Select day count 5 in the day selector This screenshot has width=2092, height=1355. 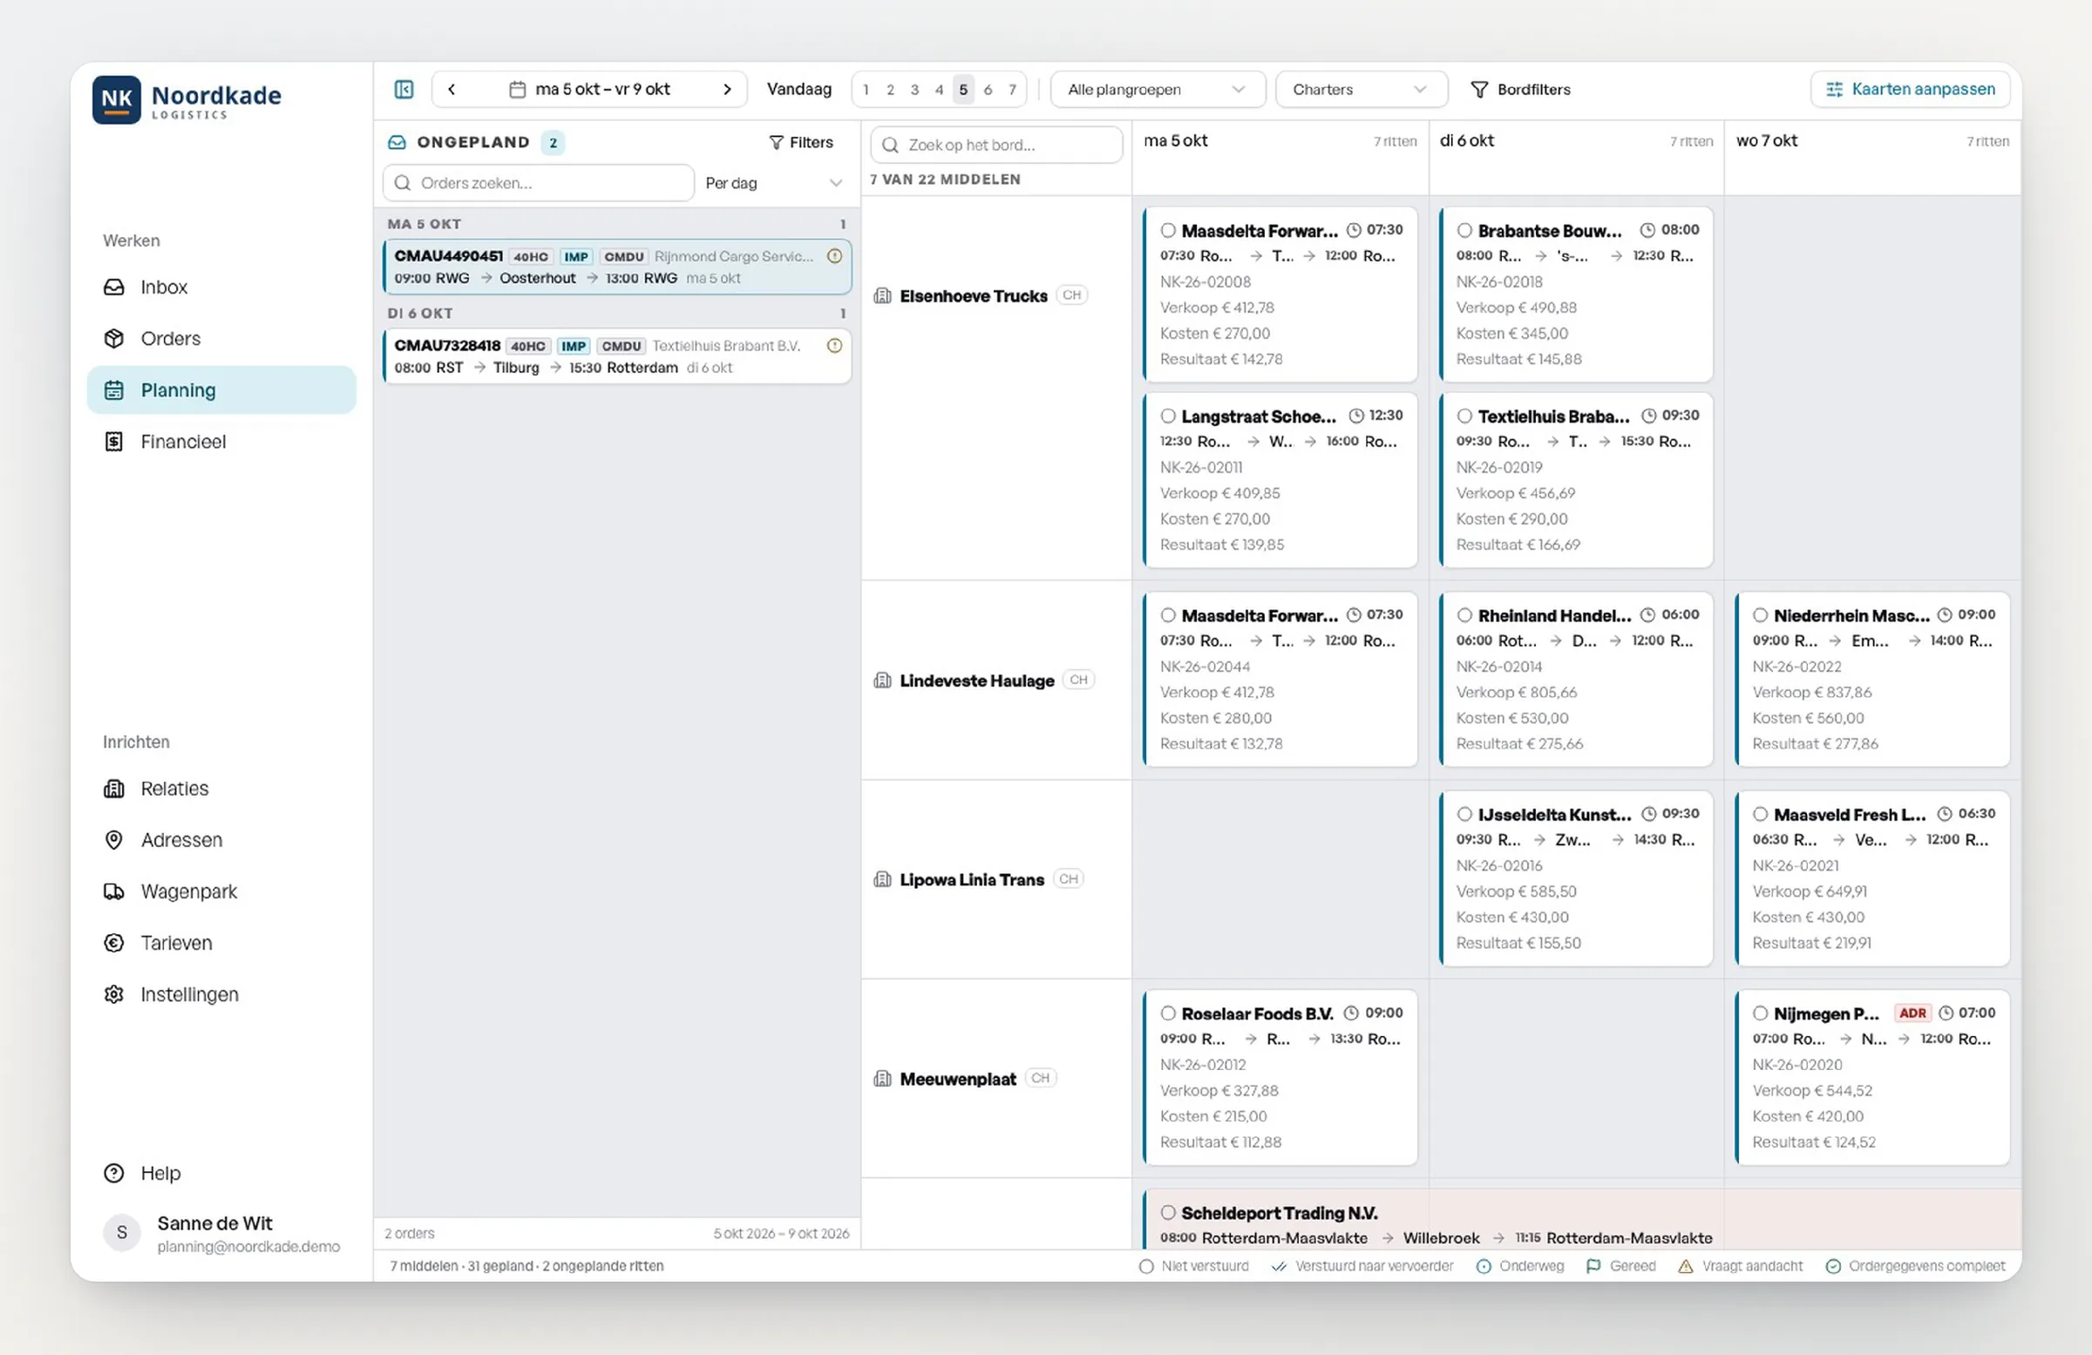coord(963,90)
